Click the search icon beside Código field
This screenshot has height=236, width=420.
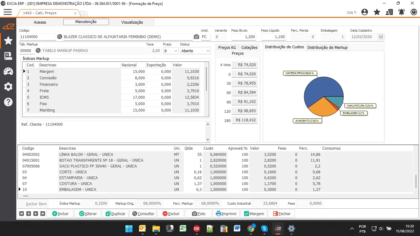tap(60, 37)
